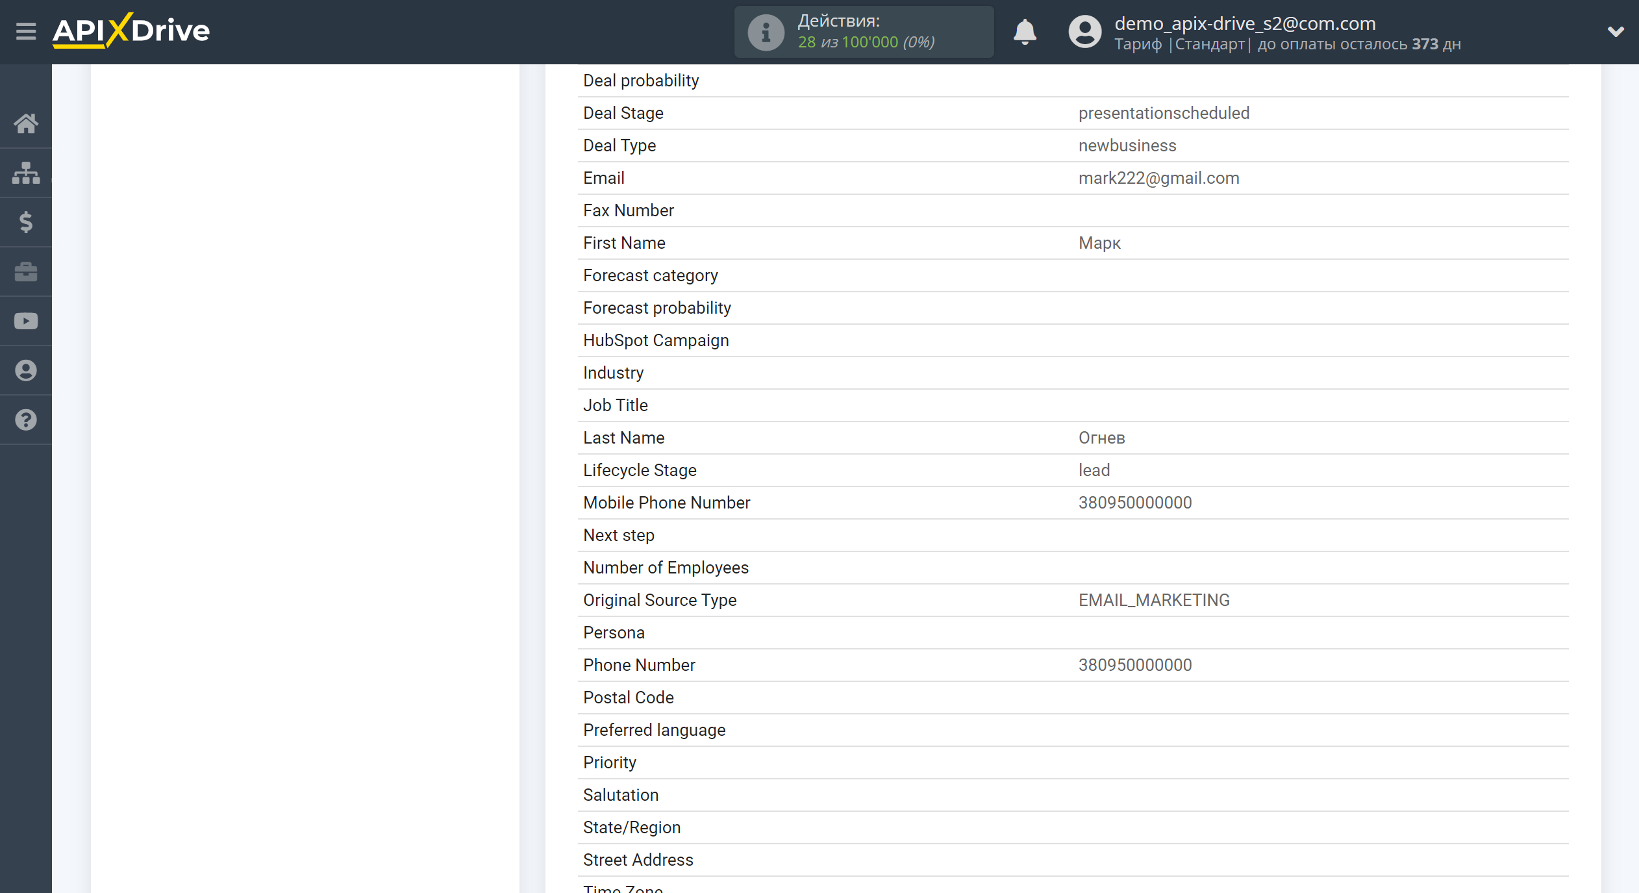
Task: Select the Last Name value Огнев
Action: click(x=1101, y=438)
